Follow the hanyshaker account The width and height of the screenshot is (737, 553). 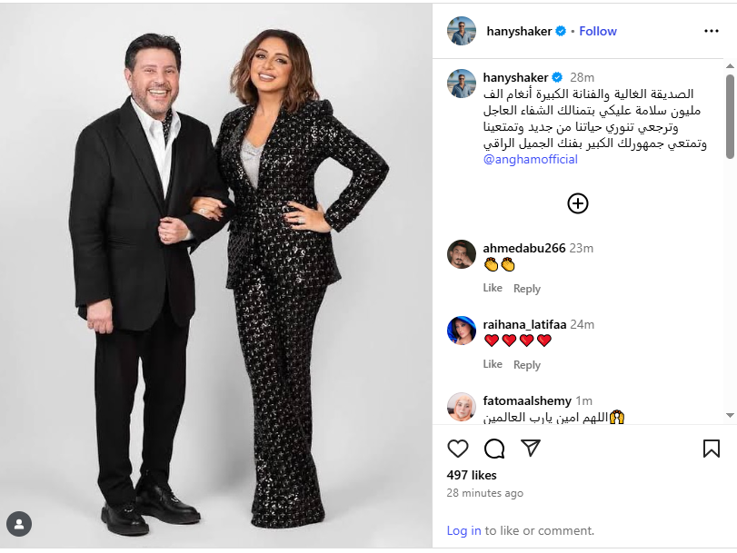pos(598,31)
